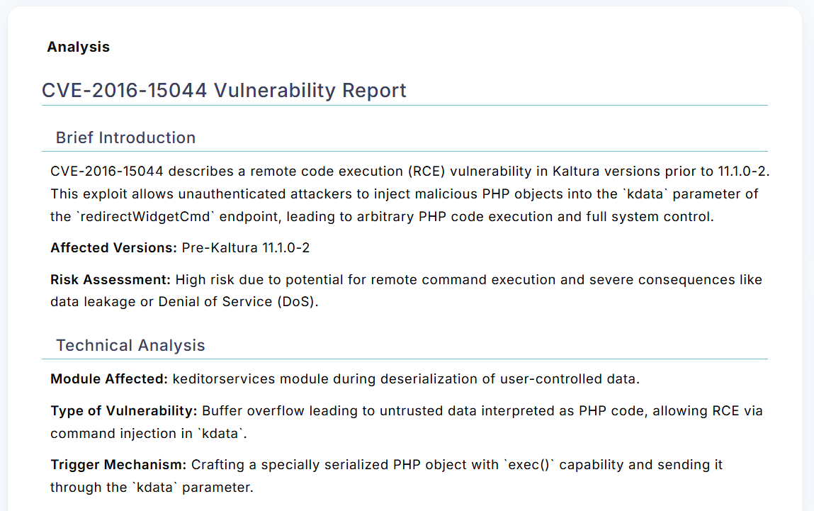Click the `kdata` text under Trigger Mechanism
The height and width of the screenshot is (511, 814).
tap(154, 487)
